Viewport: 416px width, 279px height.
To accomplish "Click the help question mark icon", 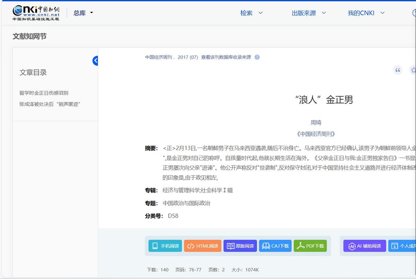I will click(x=257, y=57).
